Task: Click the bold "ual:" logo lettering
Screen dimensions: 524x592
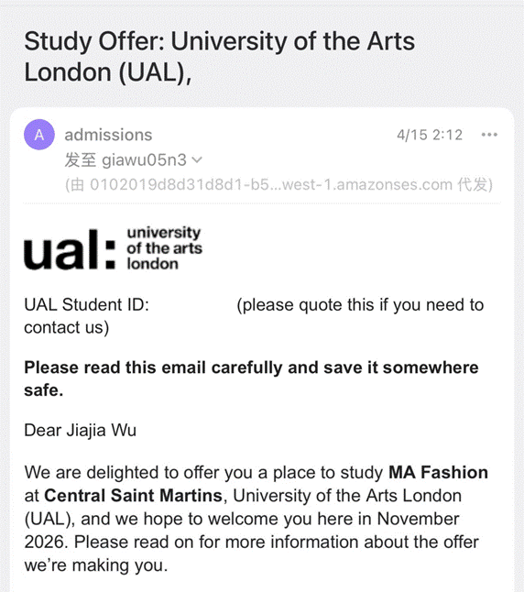Action: pyautogui.click(x=70, y=249)
